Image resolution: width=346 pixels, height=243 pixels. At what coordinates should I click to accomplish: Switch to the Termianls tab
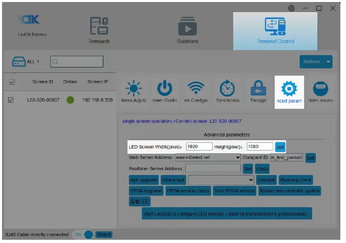[99, 31]
